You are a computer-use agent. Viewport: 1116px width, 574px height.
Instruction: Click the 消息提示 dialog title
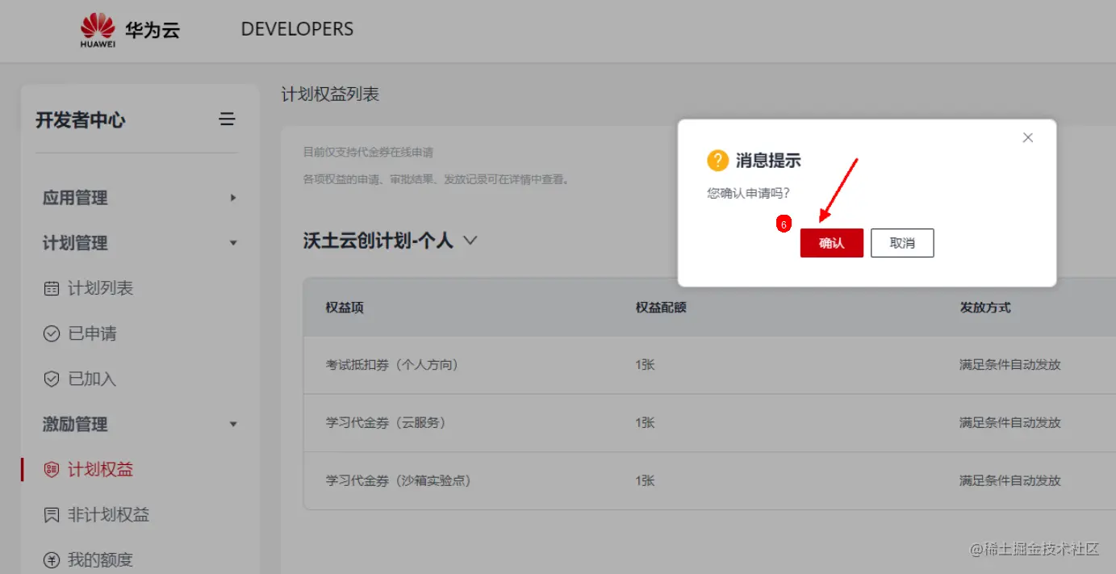click(768, 160)
